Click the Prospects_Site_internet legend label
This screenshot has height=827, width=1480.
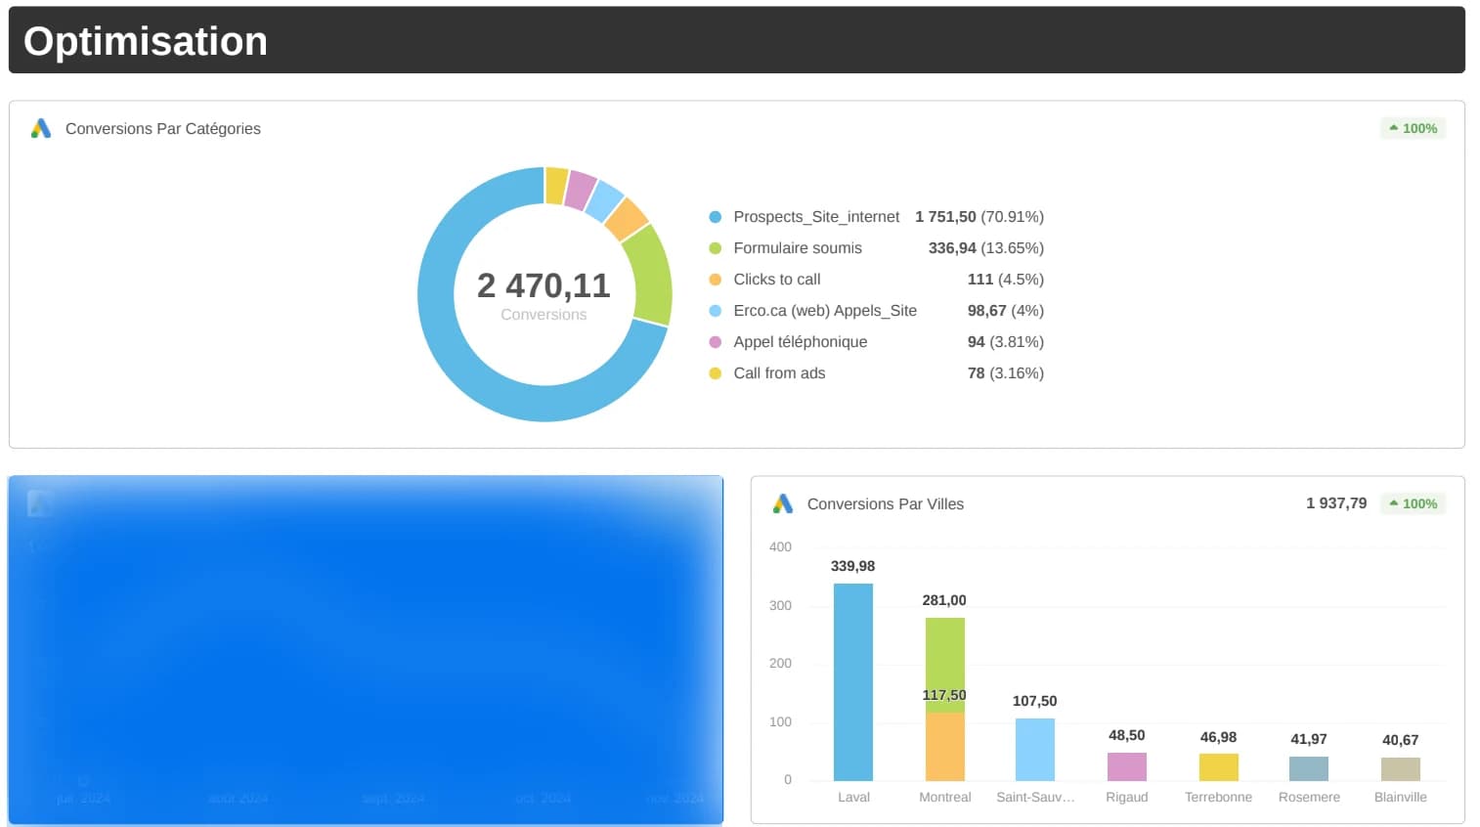pyautogui.click(x=816, y=217)
